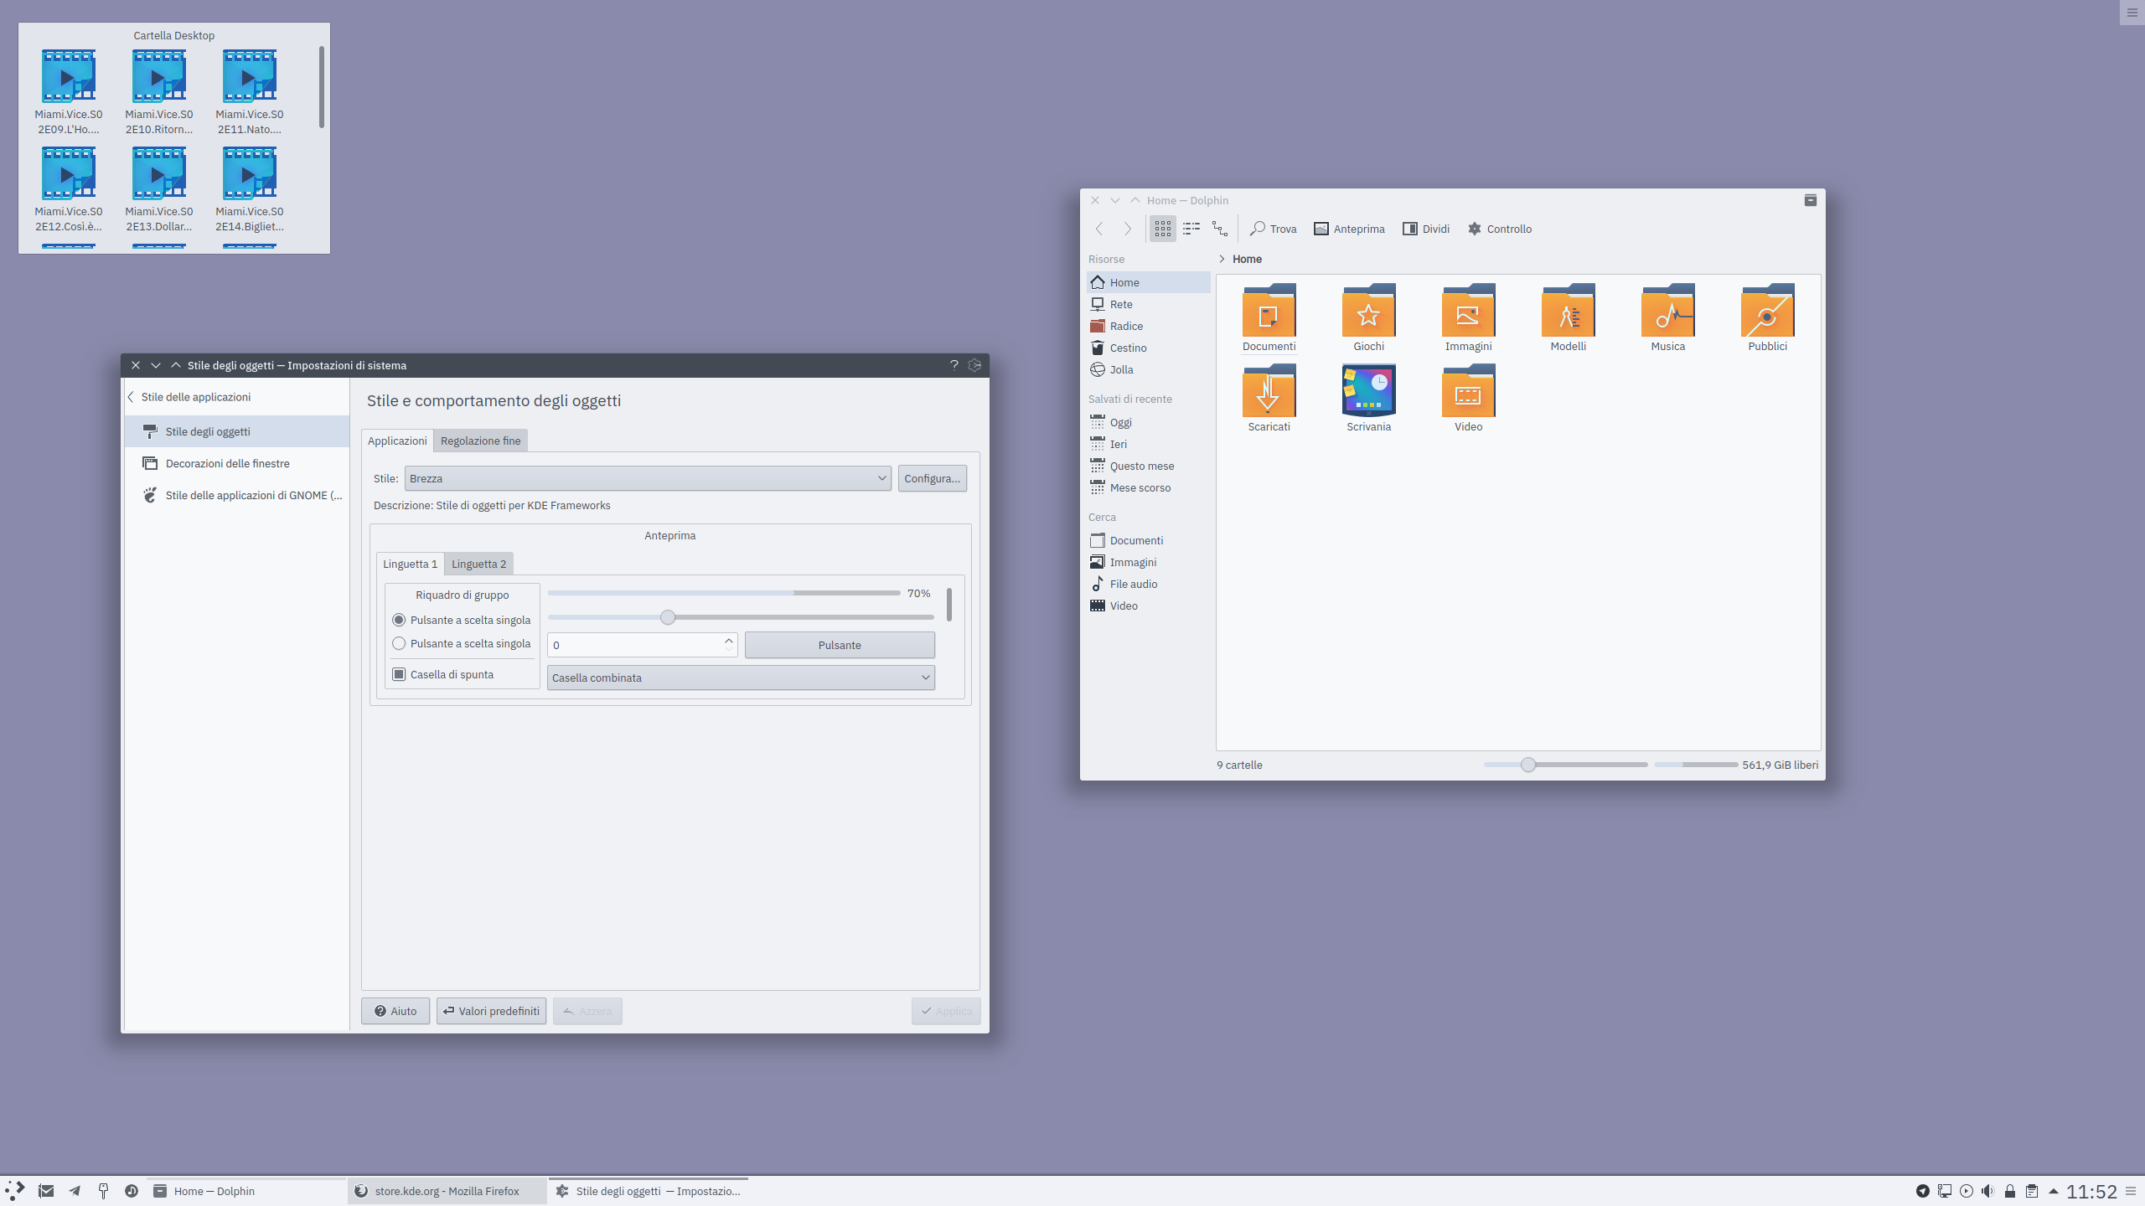Open the Giochi folder
The image size is (2145, 1206).
pos(1368,317)
